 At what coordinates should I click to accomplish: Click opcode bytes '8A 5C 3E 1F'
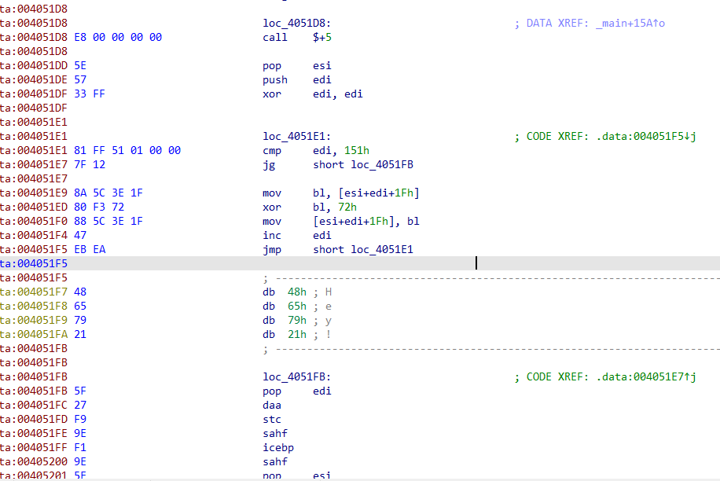coord(108,193)
